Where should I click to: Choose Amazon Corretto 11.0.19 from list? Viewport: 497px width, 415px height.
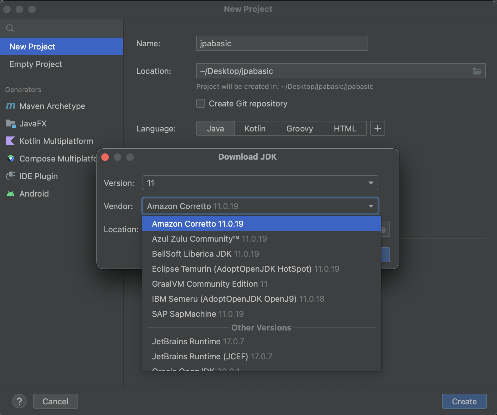[x=261, y=224]
